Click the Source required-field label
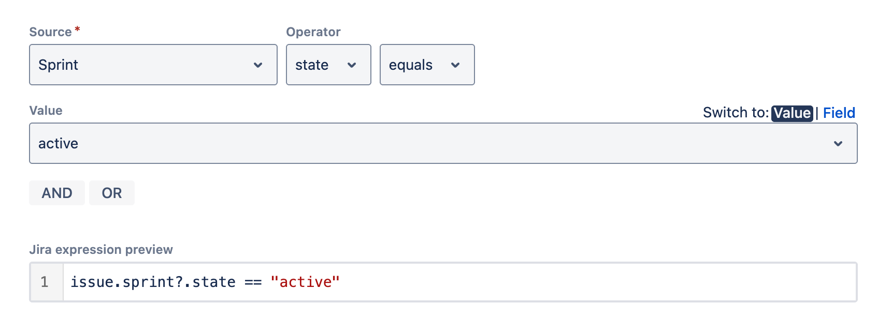The image size is (892, 334). point(52,32)
